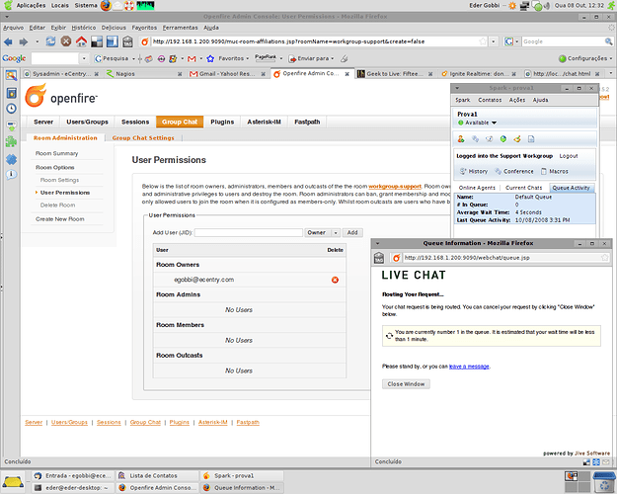Click the Add User JID input field
Image resolution: width=617 pixels, height=494 pixels.
(x=249, y=233)
